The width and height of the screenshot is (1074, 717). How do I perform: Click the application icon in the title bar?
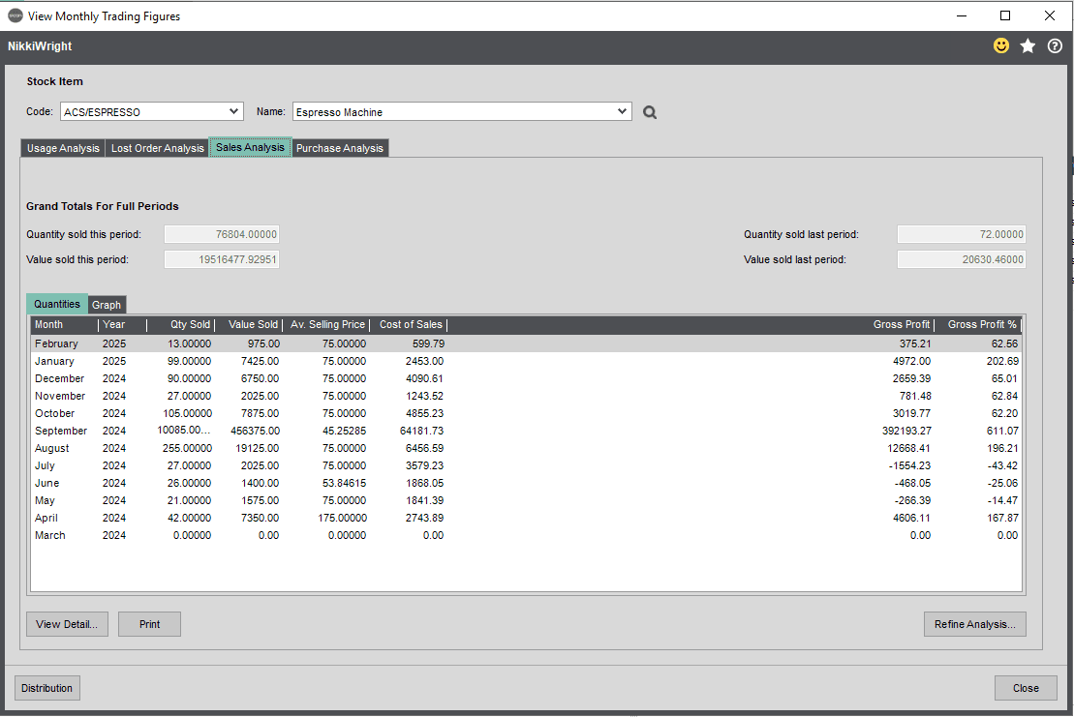tap(15, 15)
